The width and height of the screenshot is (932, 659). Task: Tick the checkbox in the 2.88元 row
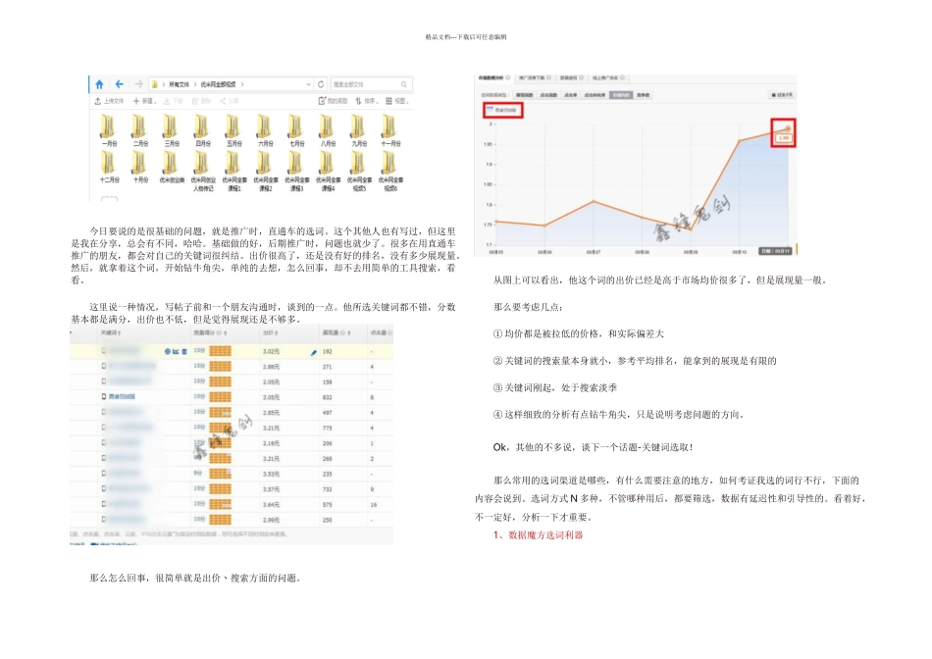tap(103, 366)
